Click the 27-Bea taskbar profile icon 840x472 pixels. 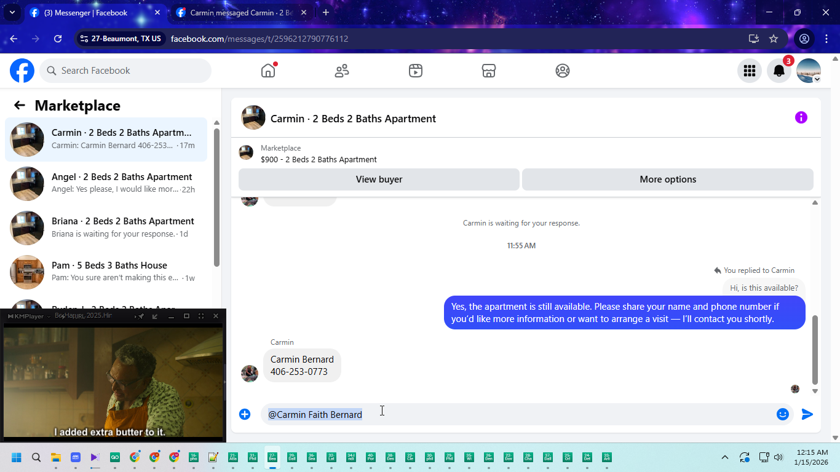(x=272, y=457)
